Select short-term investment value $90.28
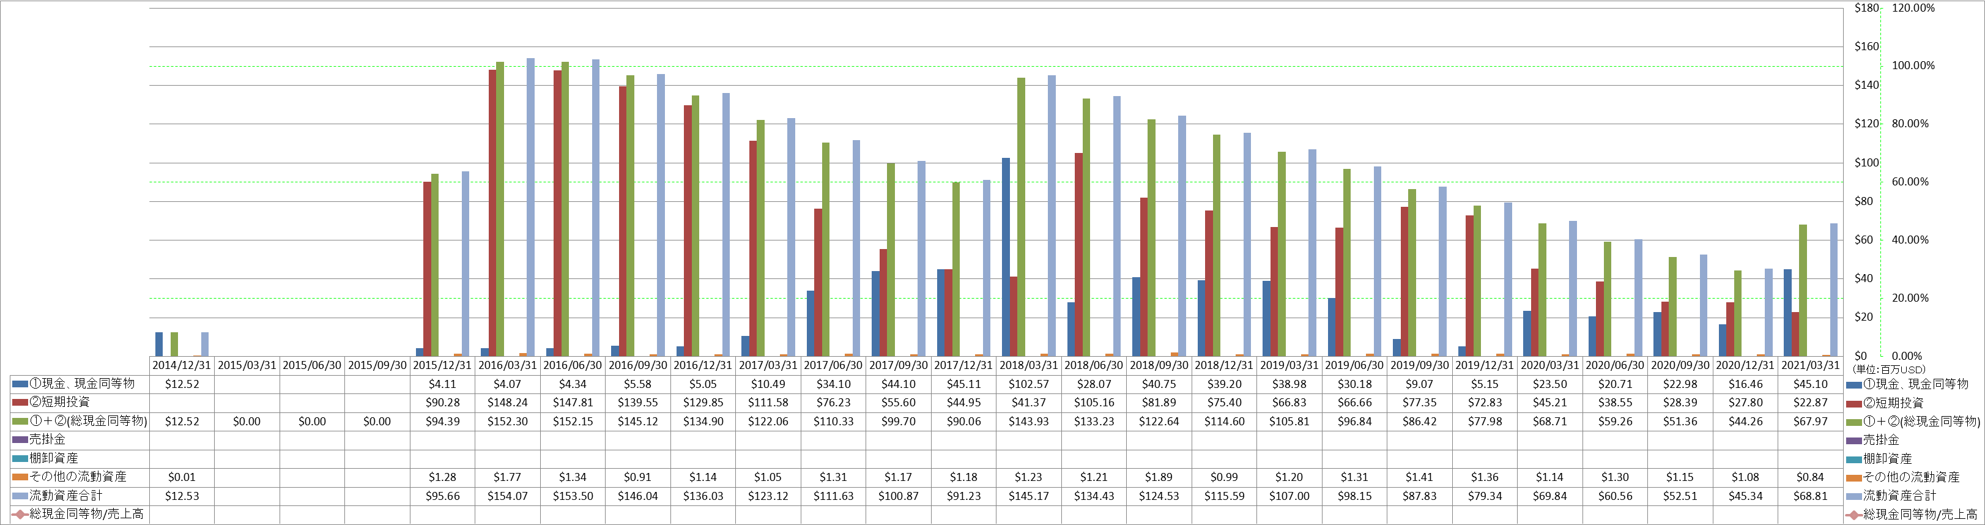This screenshot has width=1985, height=525. pos(442,403)
